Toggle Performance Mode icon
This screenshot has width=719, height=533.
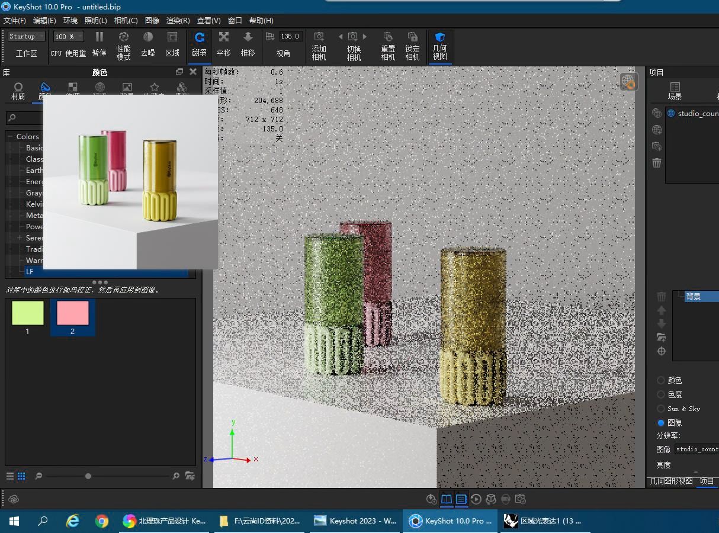(x=123, y=37)
